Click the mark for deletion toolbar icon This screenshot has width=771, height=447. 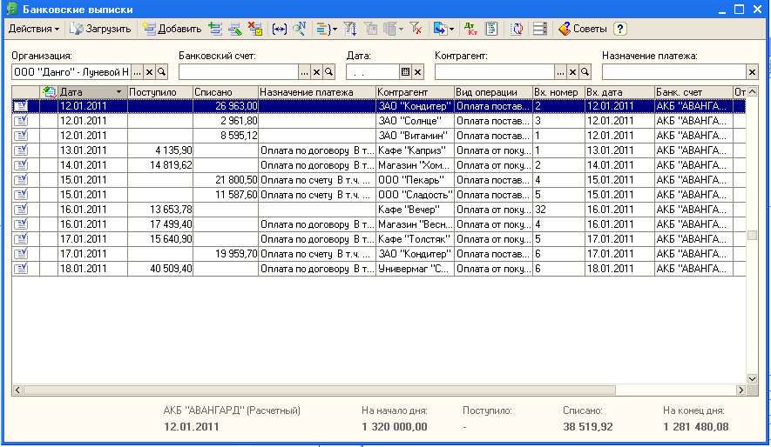tap(255, 29)
